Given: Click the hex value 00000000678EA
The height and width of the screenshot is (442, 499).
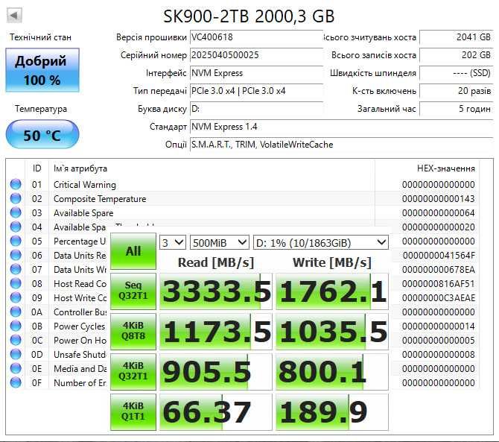Looking at the screenshot, I should pos(439,269).
